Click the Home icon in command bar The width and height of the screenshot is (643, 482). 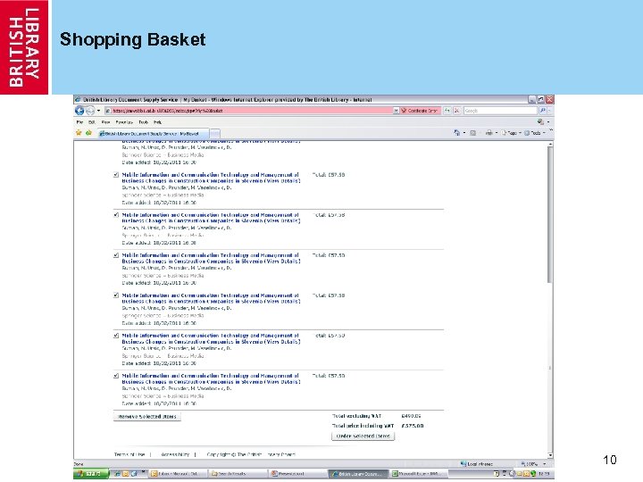point(457,133)
